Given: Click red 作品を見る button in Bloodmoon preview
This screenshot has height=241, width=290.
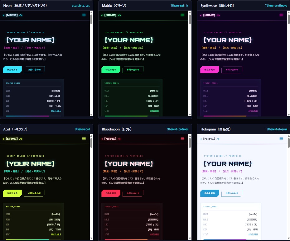Looking at the screenshot, I should pos(111,193).
